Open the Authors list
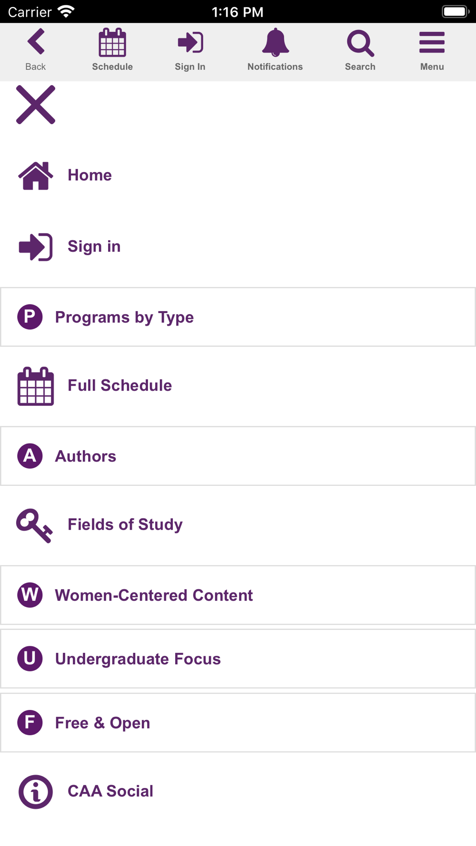The image size is (476, 846). coord(238,456)
